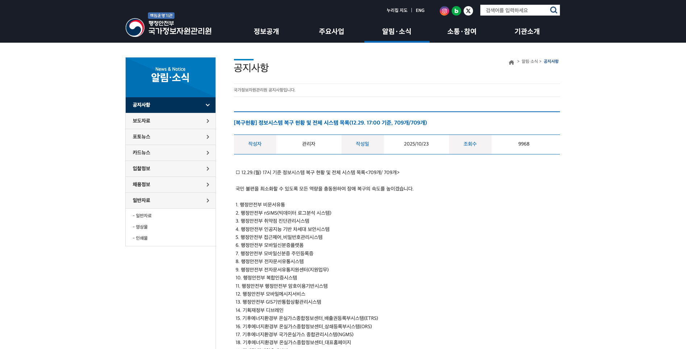Click the blog icon in the header
This screenshot has height=349, width=686.
[456, 10]
